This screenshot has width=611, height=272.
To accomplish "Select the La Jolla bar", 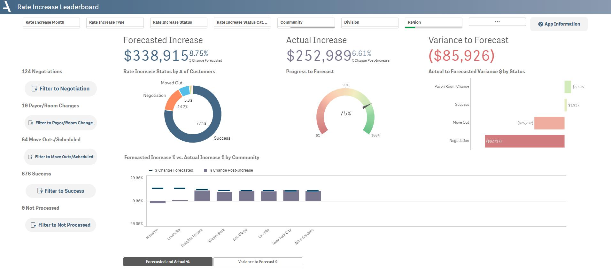I will point(269,196).
